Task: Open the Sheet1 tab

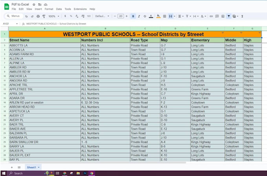Action: pos(33,167)
